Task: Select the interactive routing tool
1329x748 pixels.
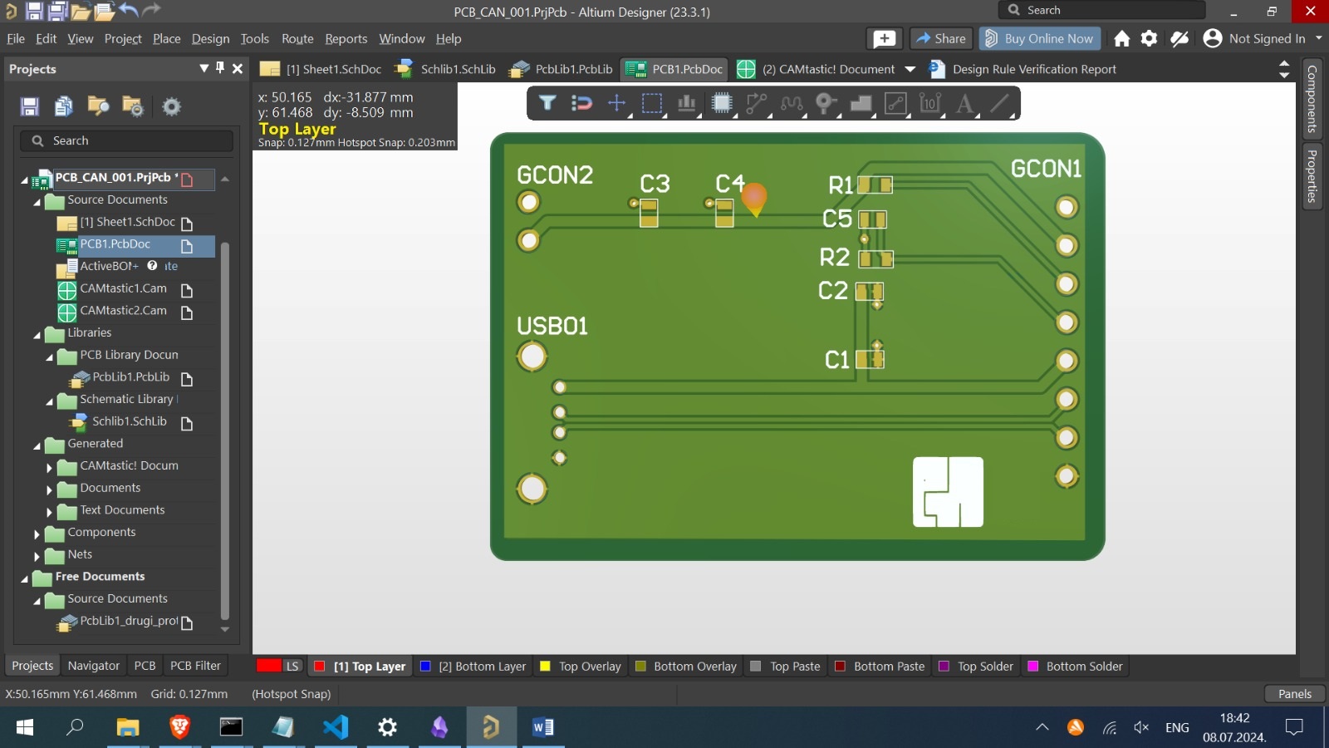Action: coord(756,103)
